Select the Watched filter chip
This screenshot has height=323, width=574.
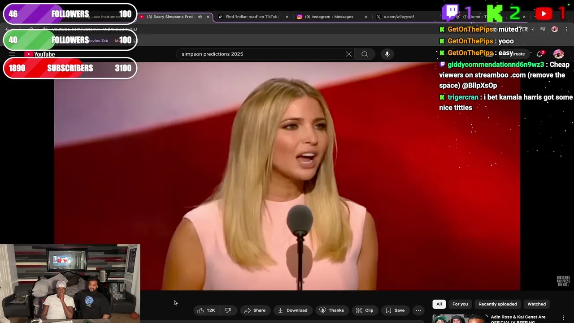click(536, 304)
